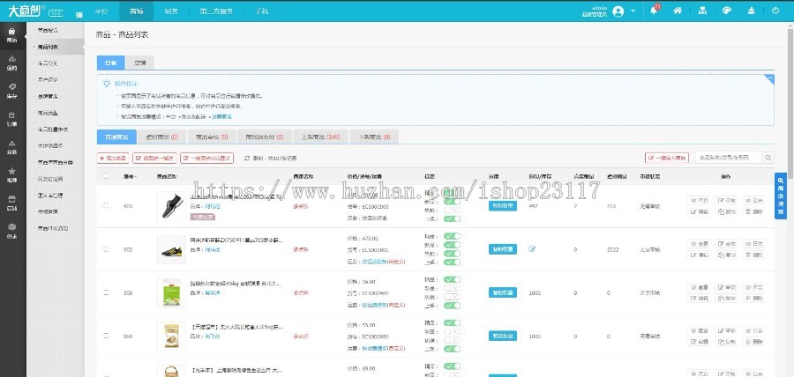The width and height of the screenshot is (794, 377).
Task: Turn off the 精品 toggle for product 902
Action: 453,236
